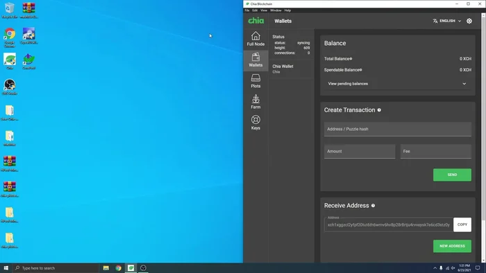
Task: Click the Spendable Balance '0 XCH' value
Action: click(x=465, y=70)
